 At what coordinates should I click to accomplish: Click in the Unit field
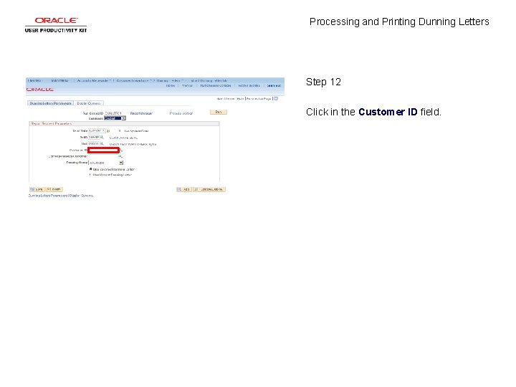pyautogui.click(x=94, y=144)
